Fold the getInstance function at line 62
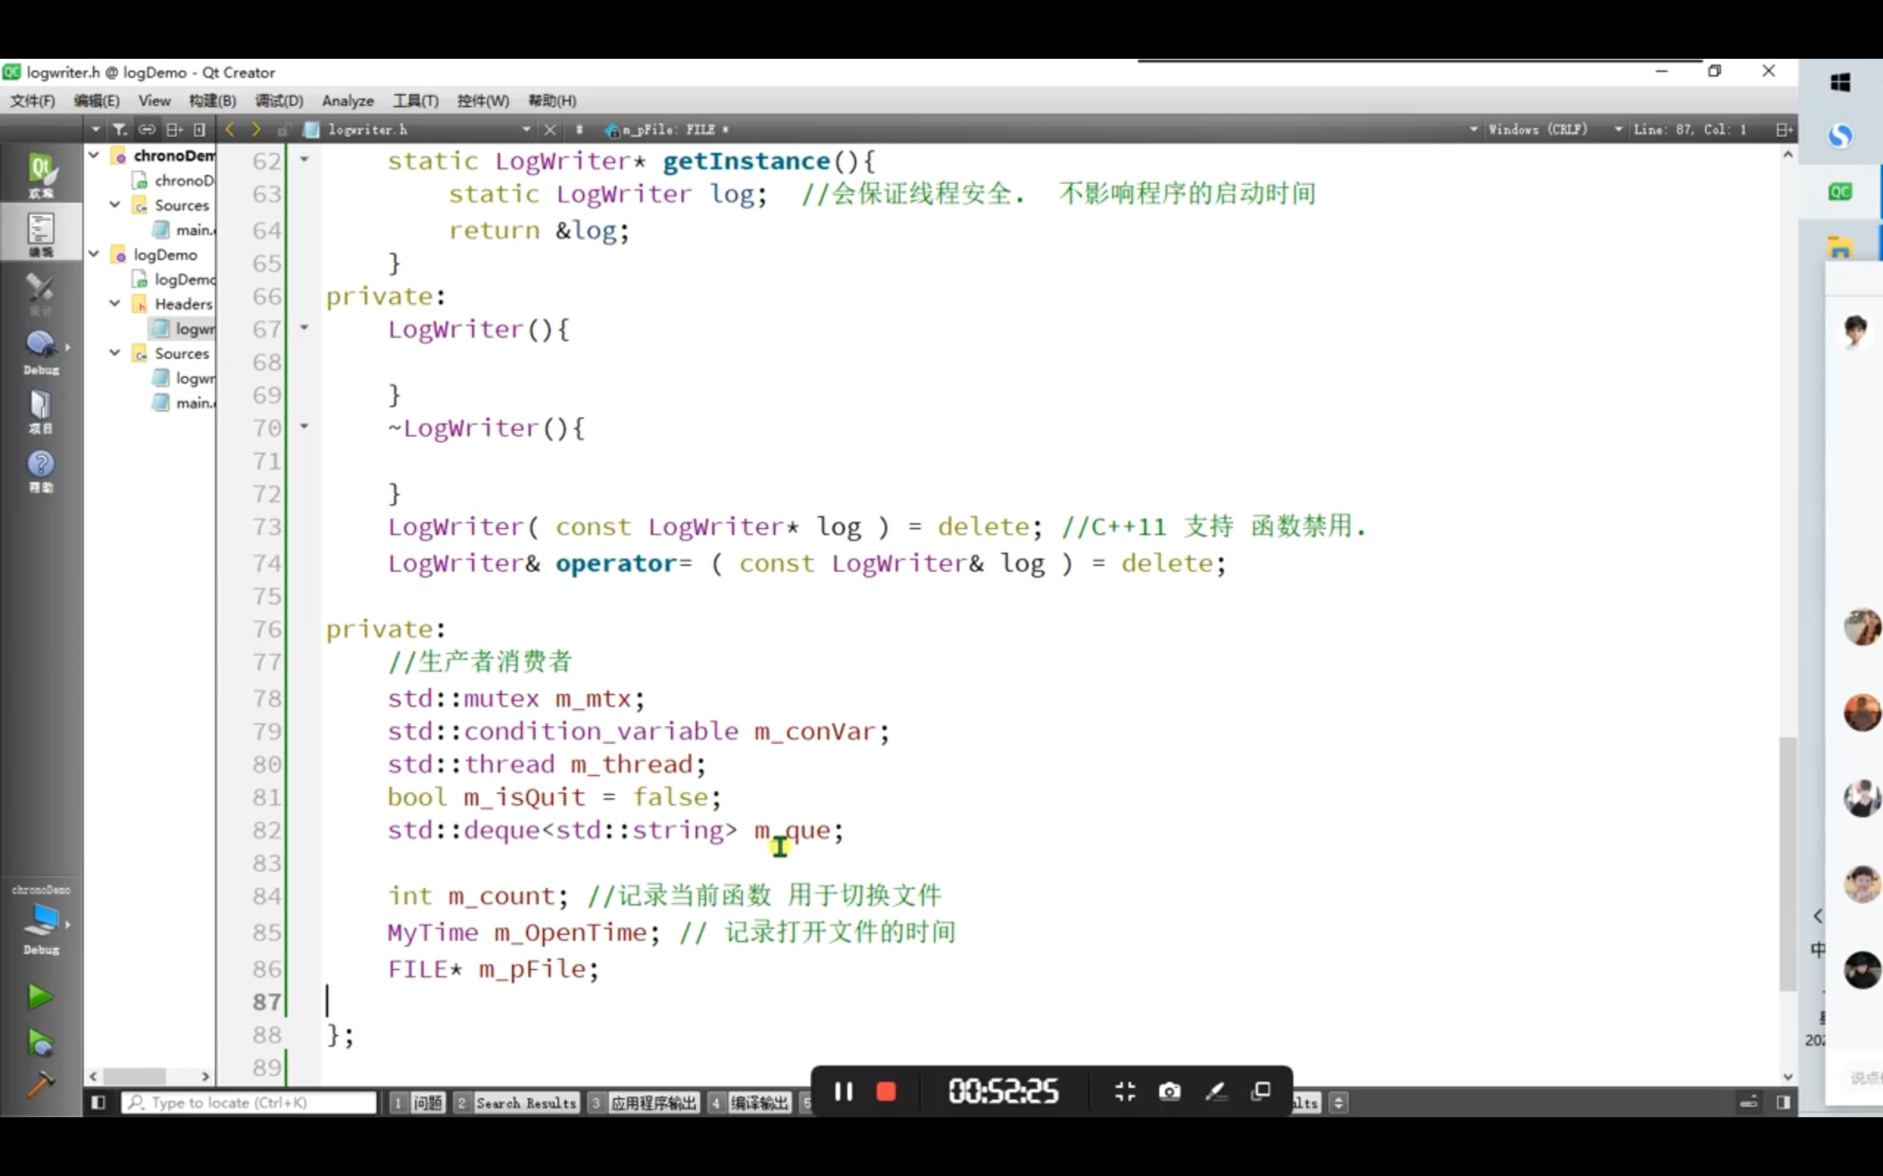Image resolution: width=1883 pixels, height=1176 pixels. tap(305, 159)
